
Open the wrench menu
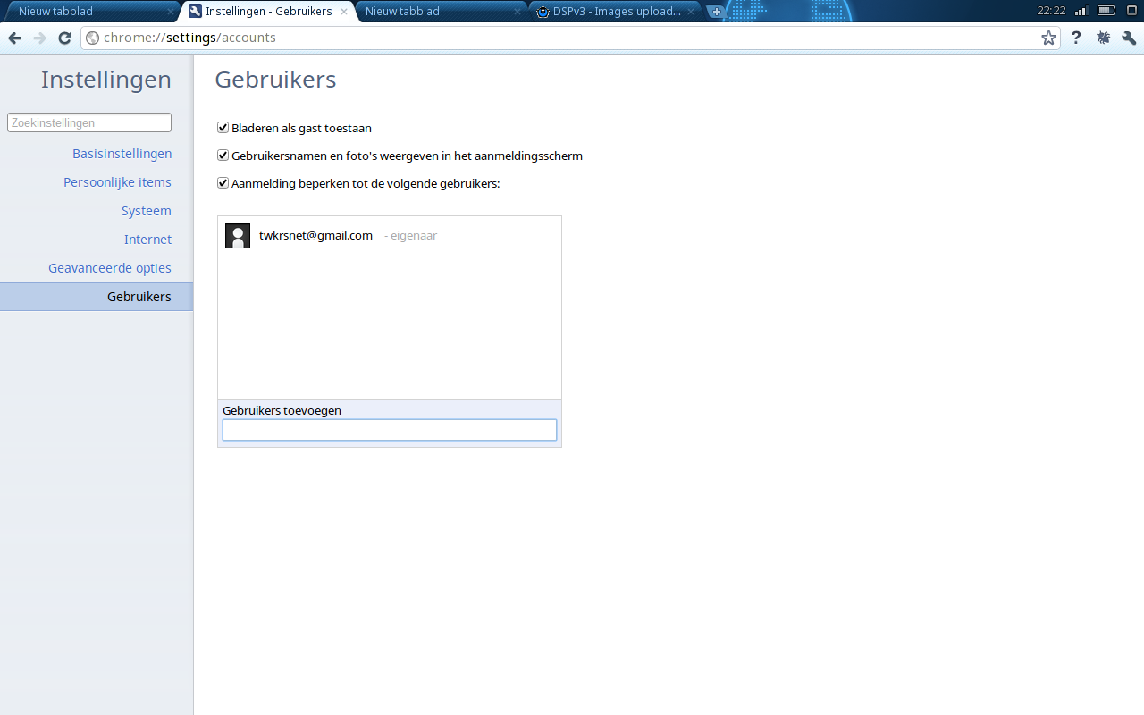click(x=1129, y=38)
